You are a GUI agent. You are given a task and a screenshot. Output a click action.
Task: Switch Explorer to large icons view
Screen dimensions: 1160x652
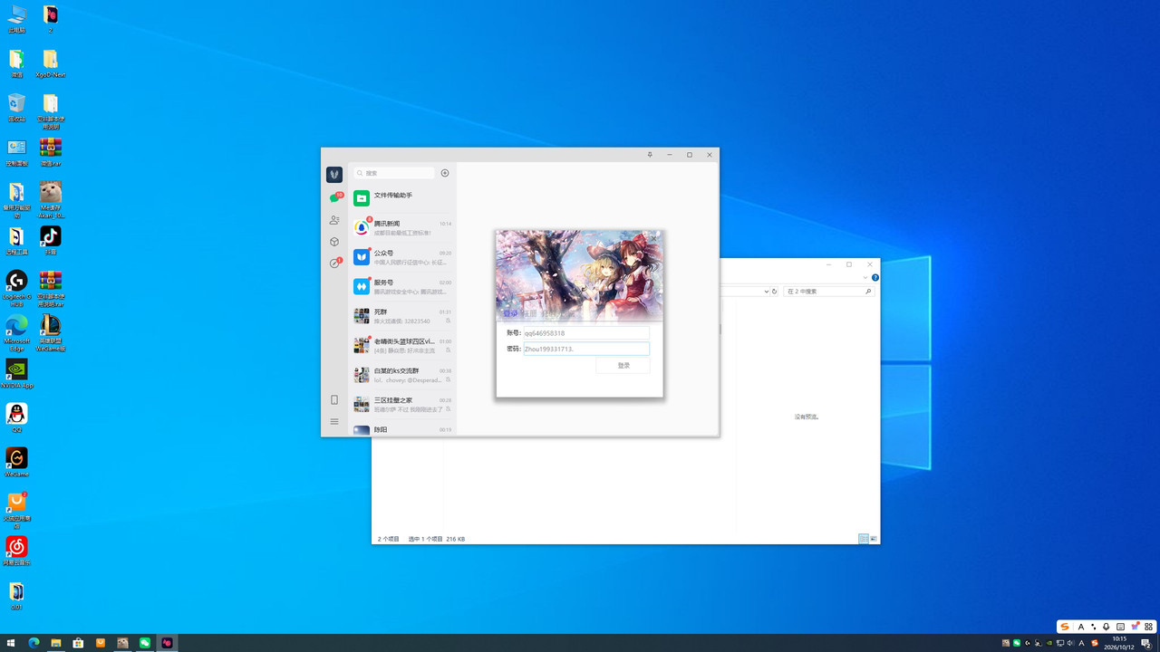(x=874, y=539)
